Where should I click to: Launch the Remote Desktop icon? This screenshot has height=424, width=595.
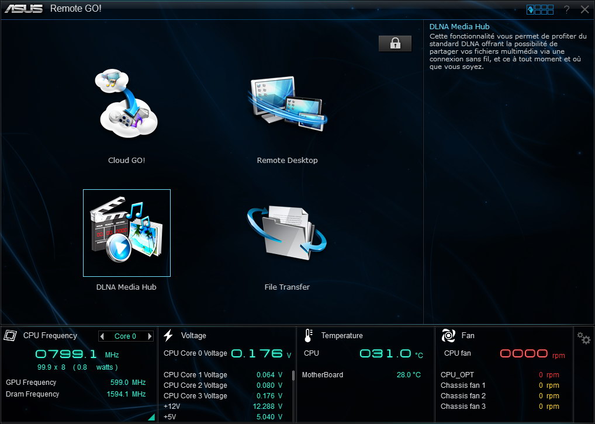pyautogui.click(x=287, y=103)
